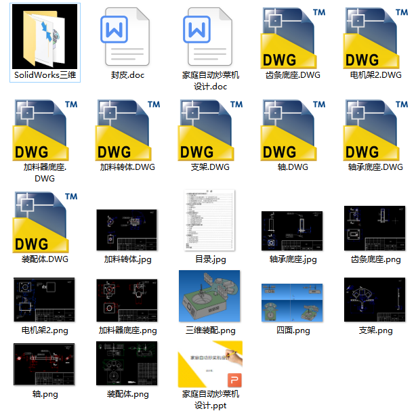Click the file name text 加料转体.DWG
This screenshot has height=411, width=416.
coord(127,167)
